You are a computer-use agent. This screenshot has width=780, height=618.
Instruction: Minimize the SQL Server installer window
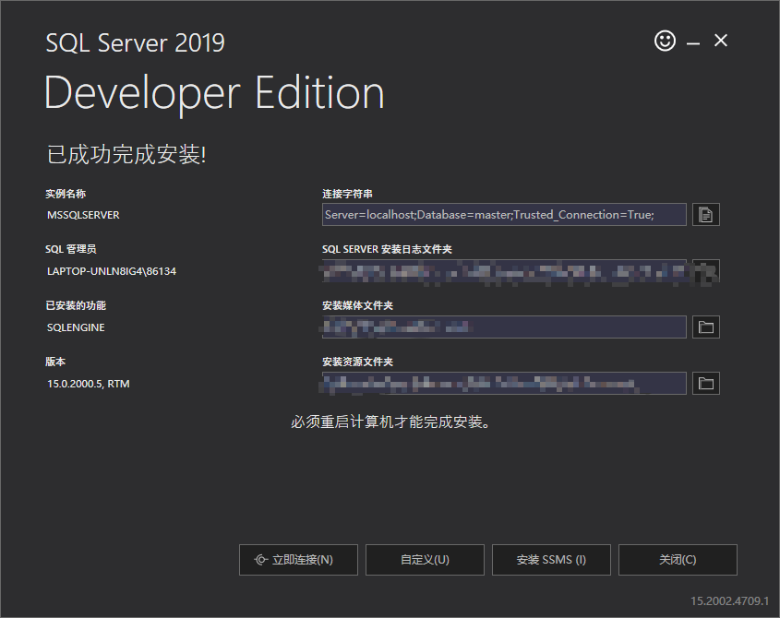pos(691,41)
